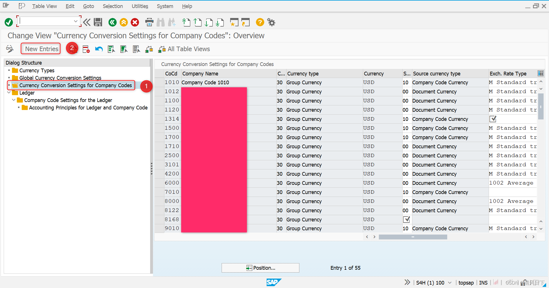Viewport: 549px width, 288px height.
Task: Select row marker for company code 2500
Action: tap(160, 155)
